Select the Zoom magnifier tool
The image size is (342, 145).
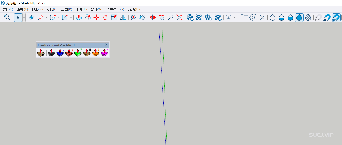(x=170, y=17)
